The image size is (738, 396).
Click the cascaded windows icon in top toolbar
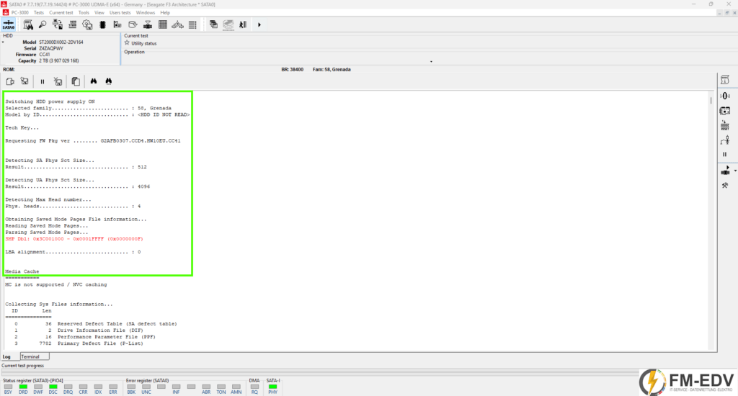[x=213, y=24]
